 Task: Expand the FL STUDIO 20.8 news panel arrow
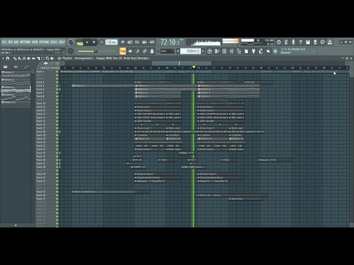315,51
